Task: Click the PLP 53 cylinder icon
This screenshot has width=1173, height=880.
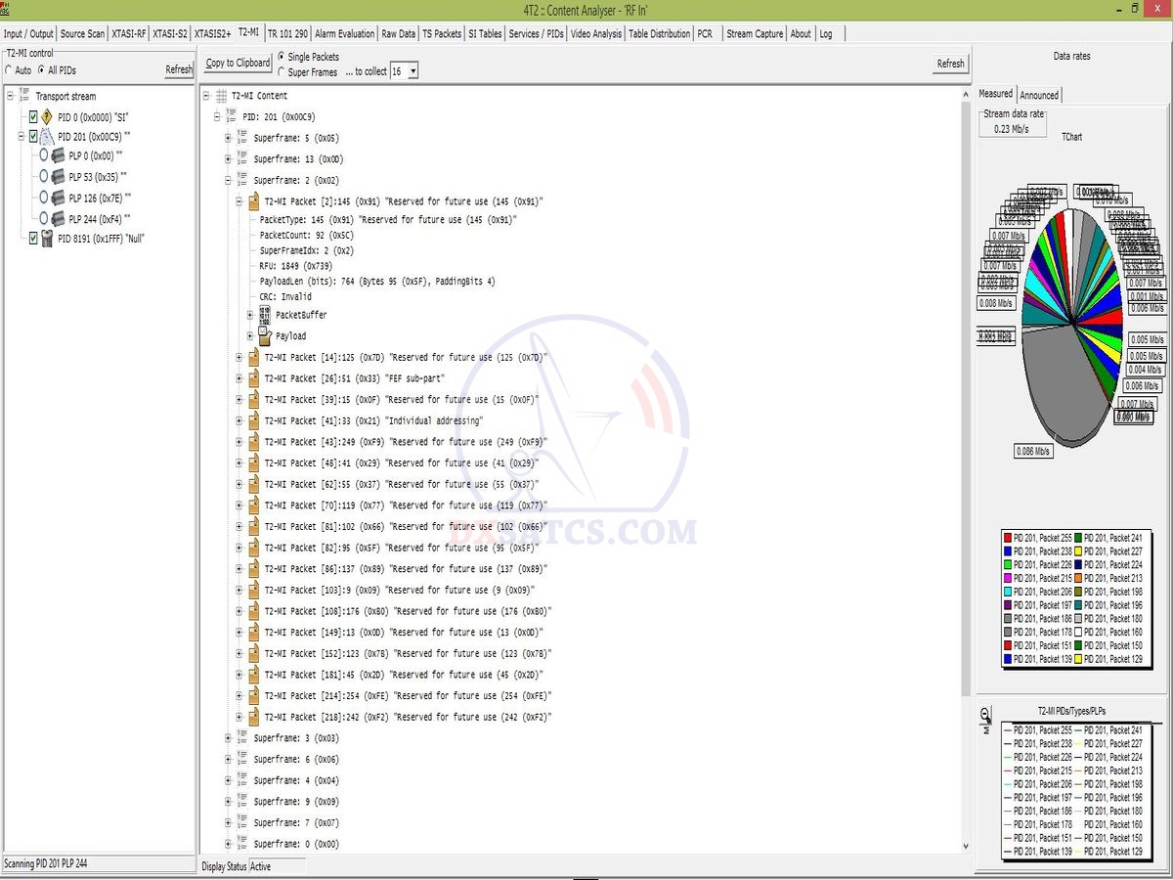Action: tap(58, 177)
